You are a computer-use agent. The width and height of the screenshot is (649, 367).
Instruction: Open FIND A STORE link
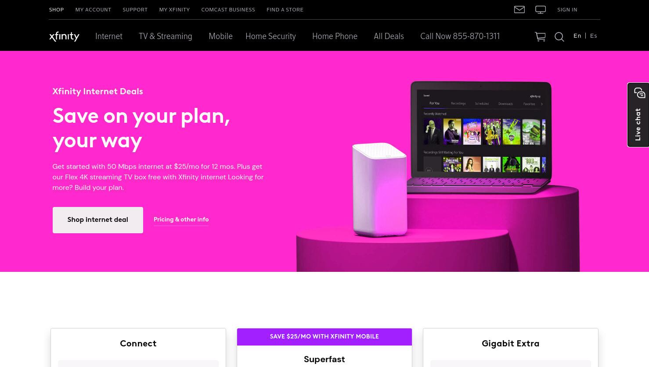click(x=285, y=10)
